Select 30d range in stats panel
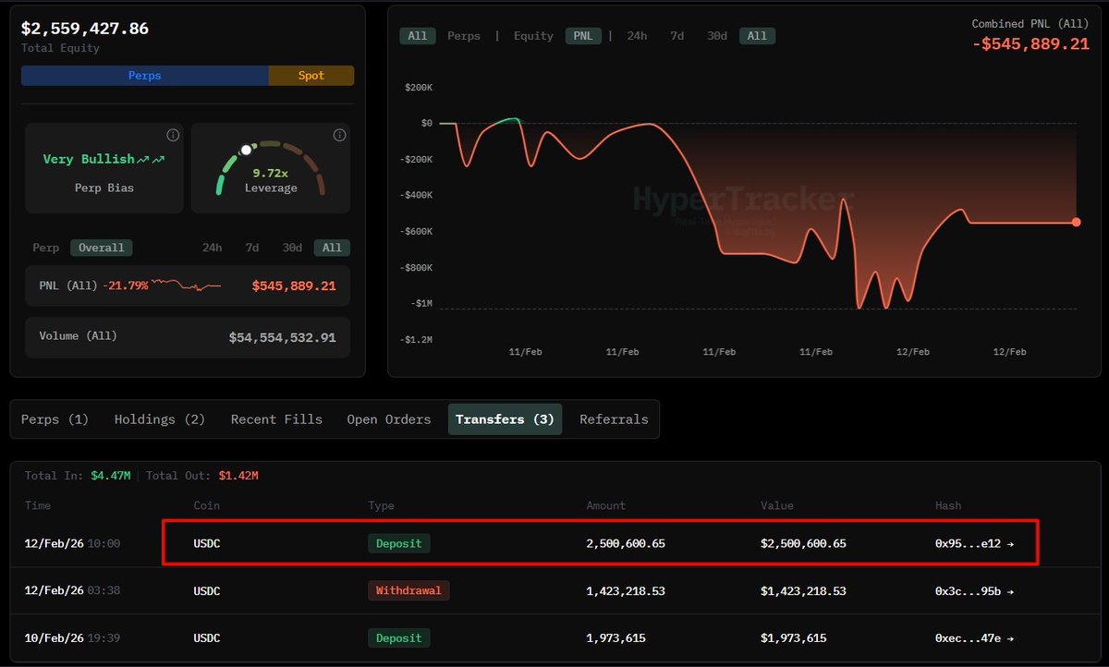Screen dimensions: 1109x667 pyautogui.click(x=292, y=248)
